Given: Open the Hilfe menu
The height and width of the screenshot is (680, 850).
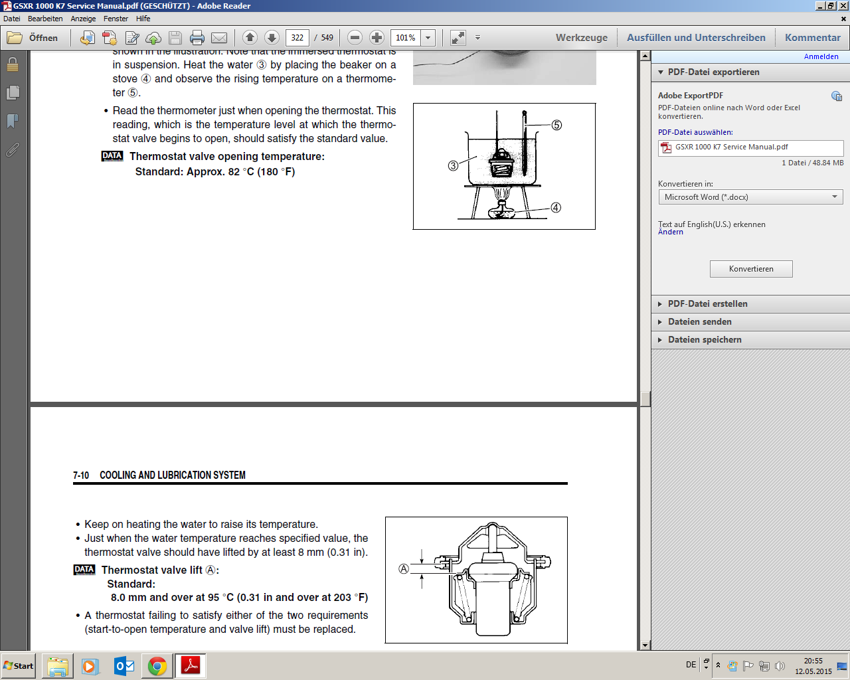Looking at the screenshot, I should pos(143,19).
